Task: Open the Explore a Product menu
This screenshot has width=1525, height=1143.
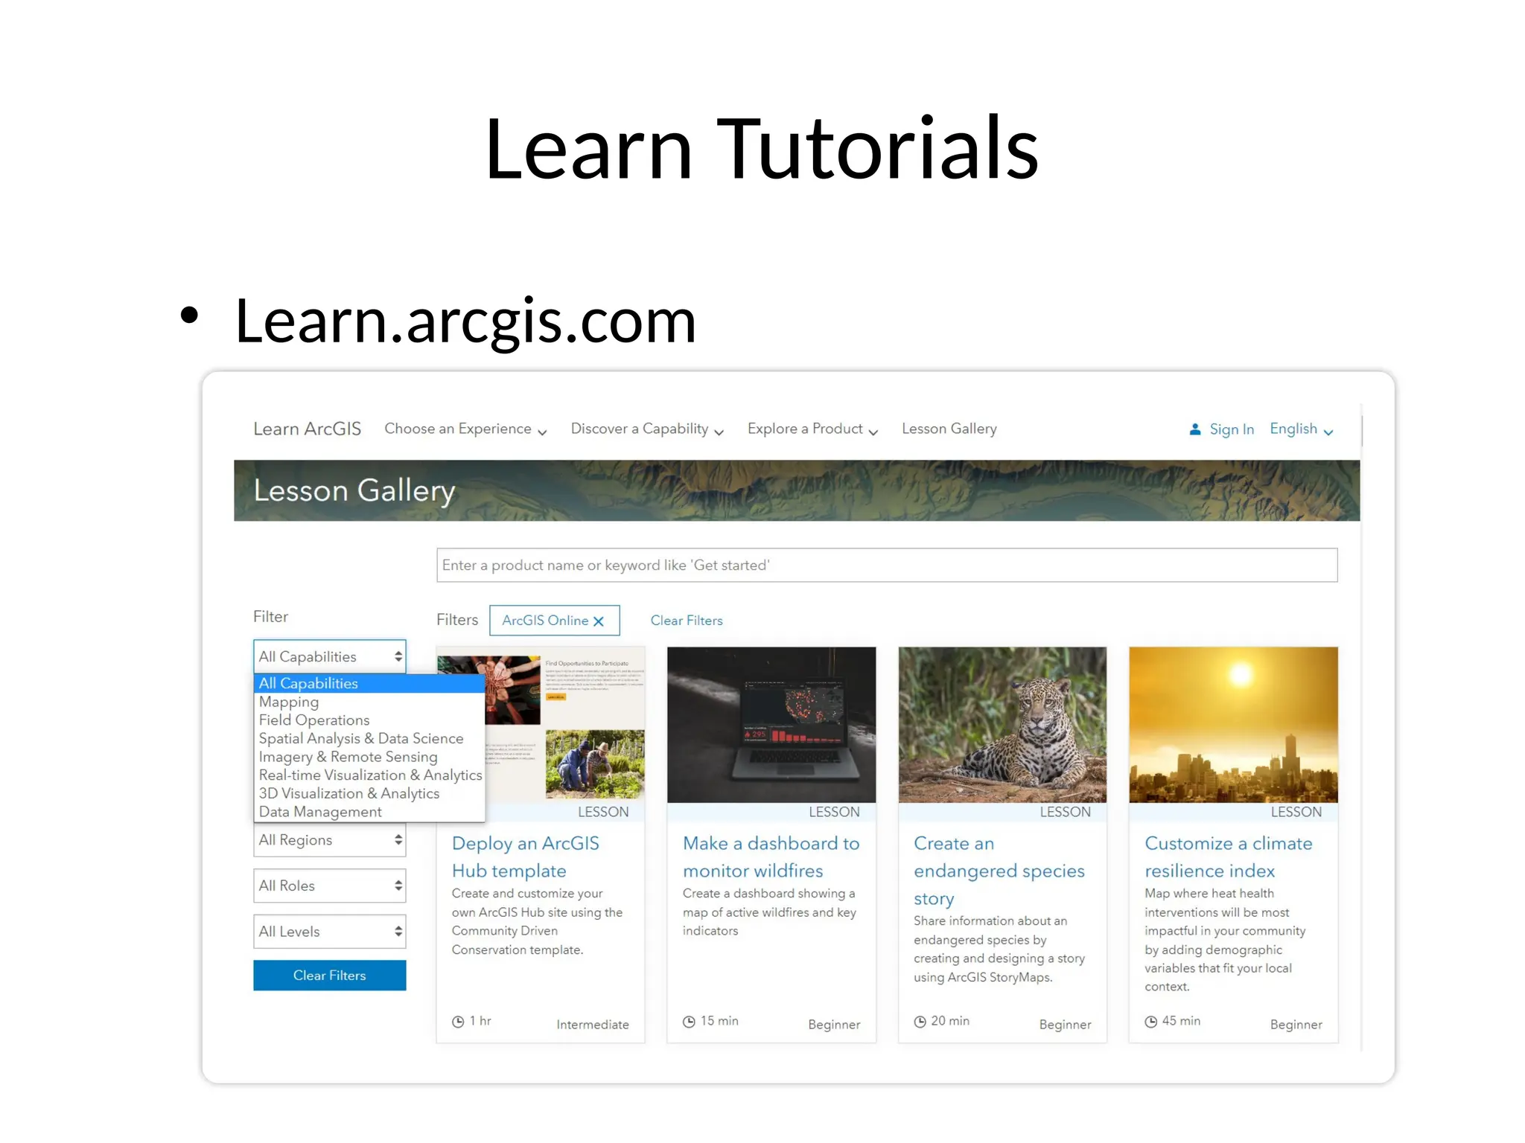Action: pyautogui.click(x=812, y=429)
